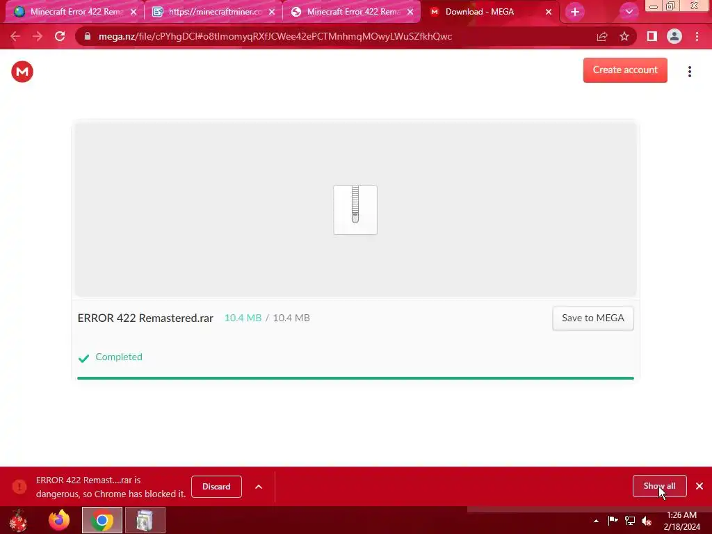Image resolution: width=712 pixels, height=534 pixels.
Task: Click the share page icon in address bar
Action: coord(602,36)
